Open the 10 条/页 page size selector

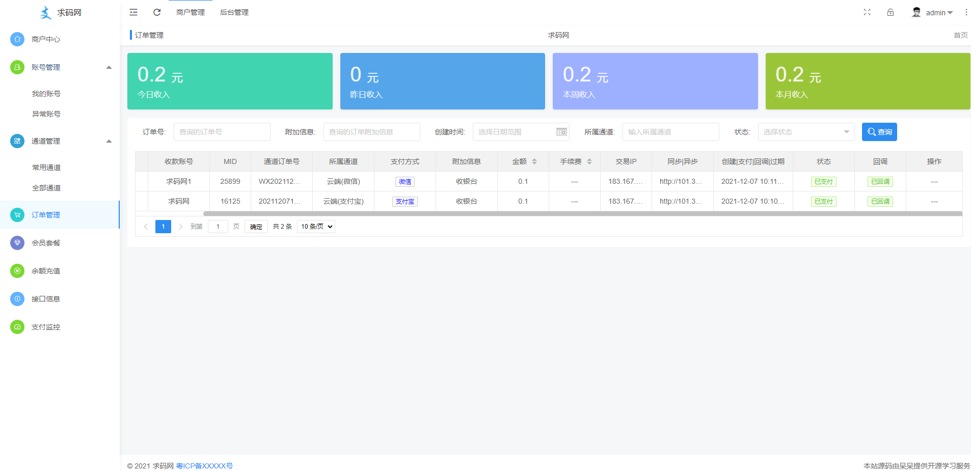pyautogui.click(x=316, y=227)
